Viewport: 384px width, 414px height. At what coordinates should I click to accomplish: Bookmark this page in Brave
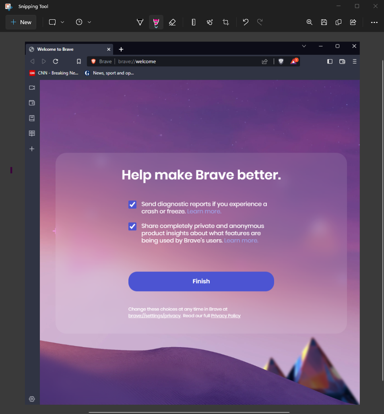78,62
